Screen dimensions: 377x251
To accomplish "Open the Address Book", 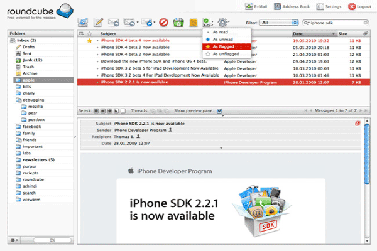I will click(x=295, y=6).
